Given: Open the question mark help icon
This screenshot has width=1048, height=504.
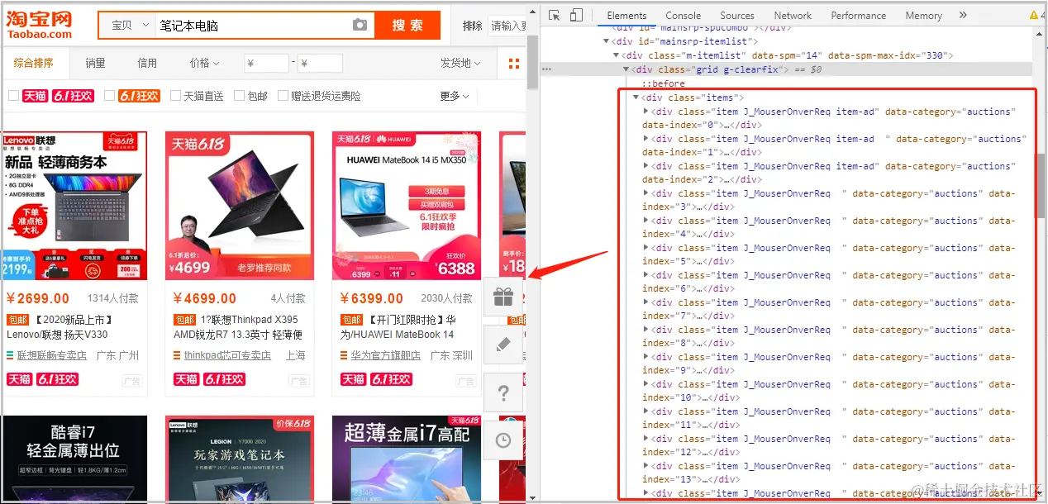Looking at the screenshot, I should pyautogui.click(x=504, y=393).
